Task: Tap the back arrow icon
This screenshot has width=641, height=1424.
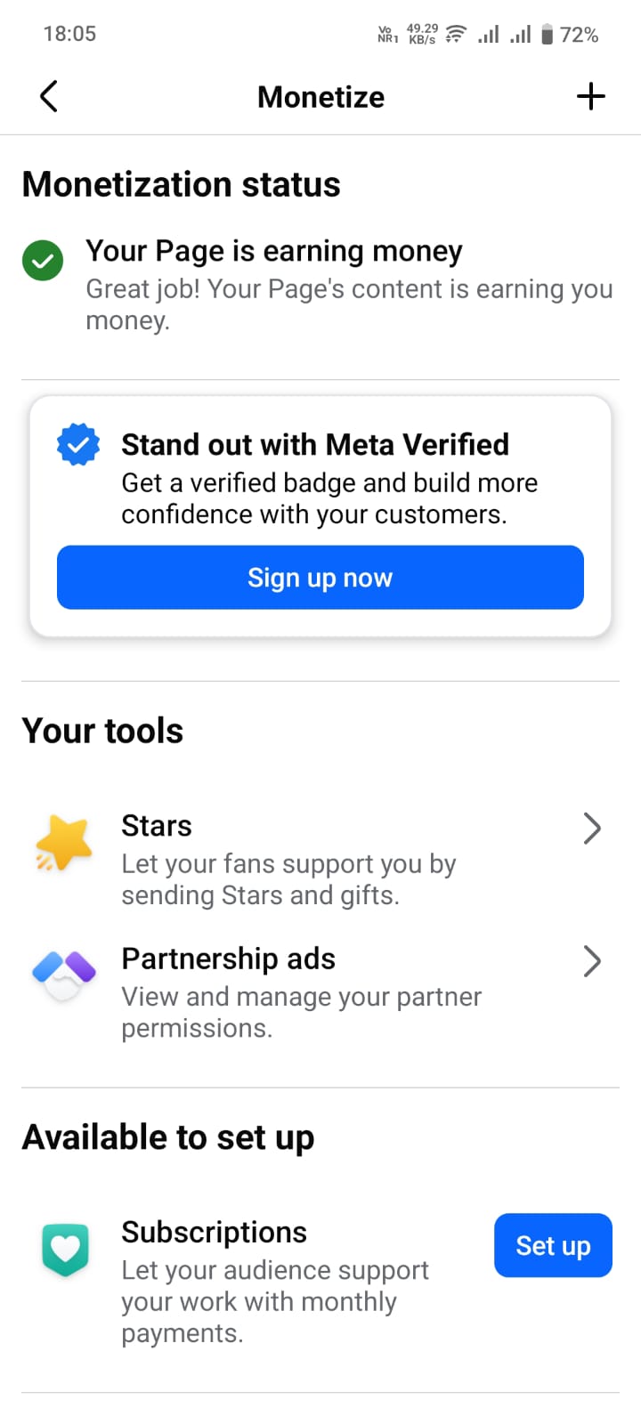Action: [x=49, y=96]
